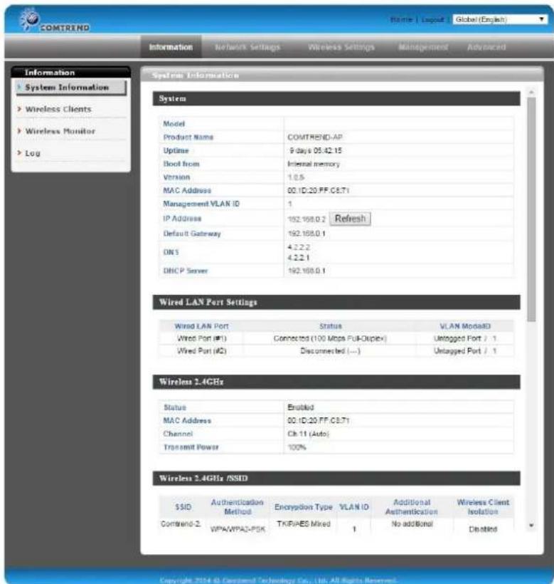Click arrow icon beside Wireless Clients
The width and height of the screenshot is (554, 584).
coord(19,109)
